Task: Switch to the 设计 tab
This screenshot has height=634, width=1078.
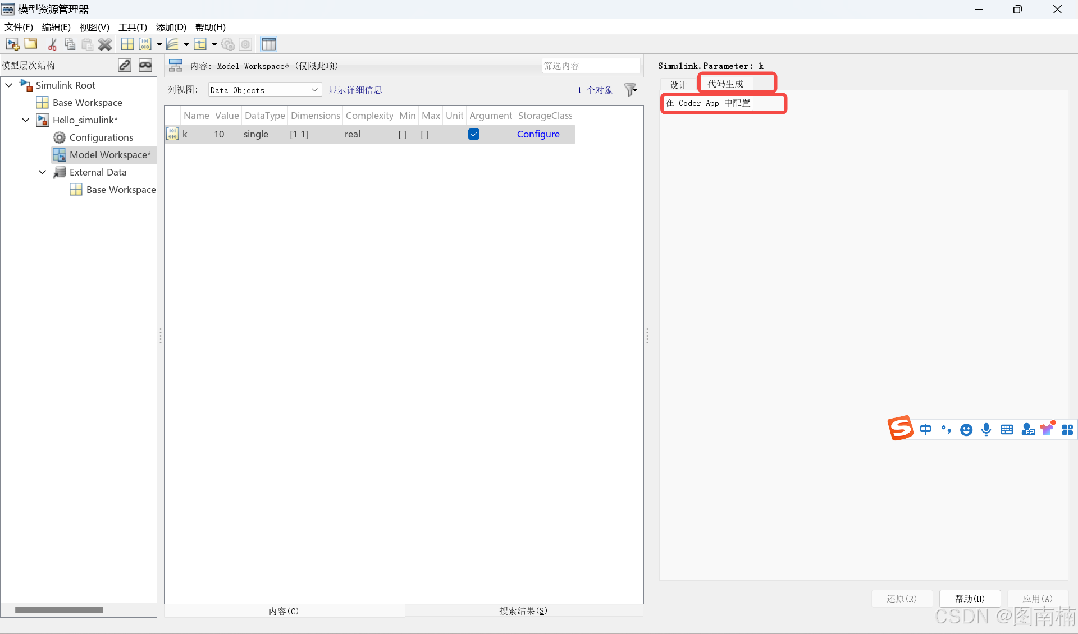Action: pos(678,85)
